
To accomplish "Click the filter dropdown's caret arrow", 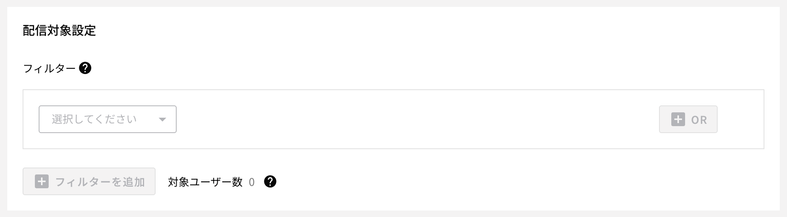I will (x=162, y=120).
